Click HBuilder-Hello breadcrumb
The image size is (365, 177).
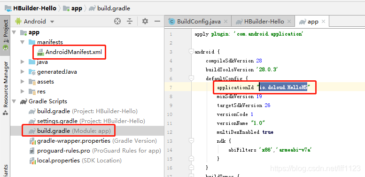30,8
